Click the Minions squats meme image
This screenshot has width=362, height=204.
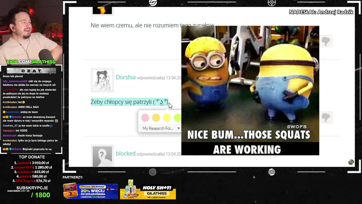point(250,90)
